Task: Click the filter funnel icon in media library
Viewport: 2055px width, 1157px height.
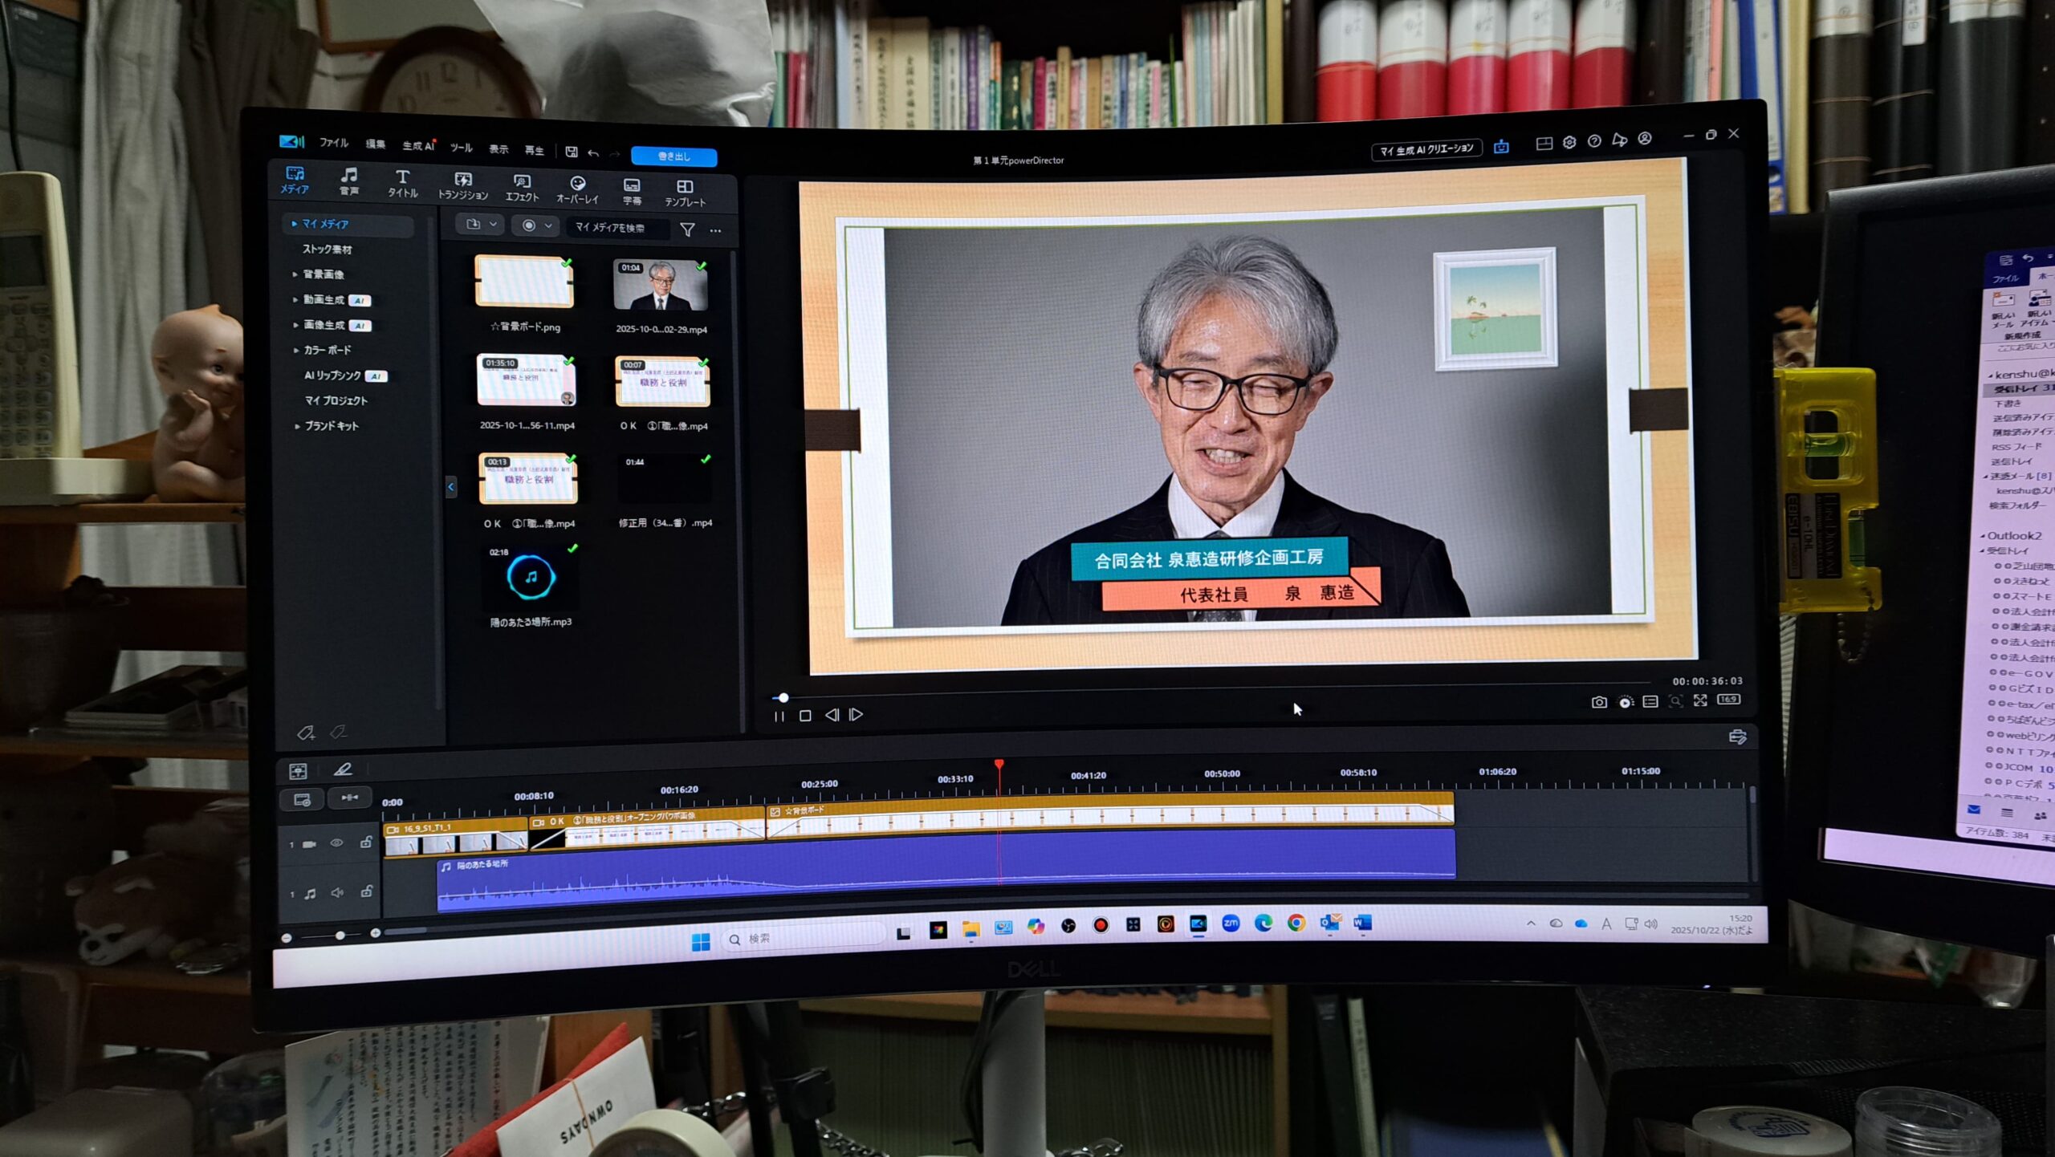Action: 687,229
